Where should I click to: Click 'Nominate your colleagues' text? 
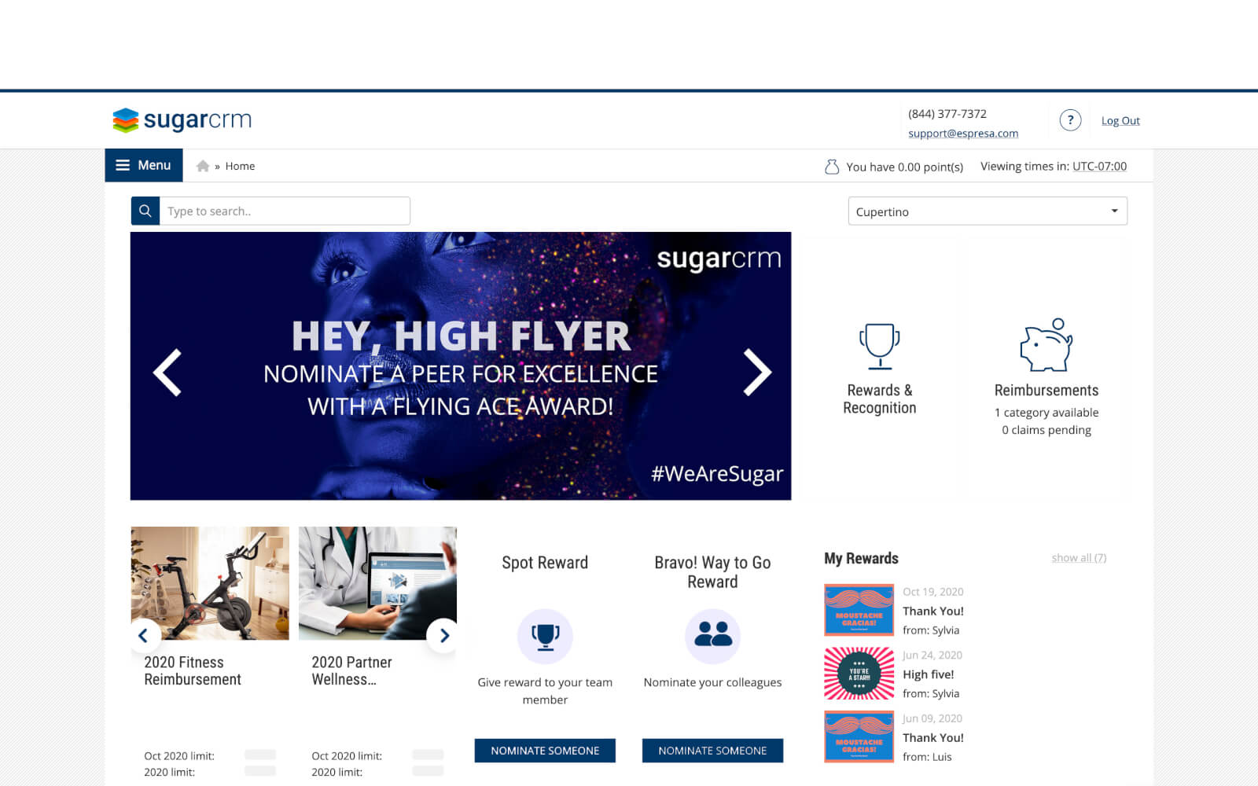712,682
